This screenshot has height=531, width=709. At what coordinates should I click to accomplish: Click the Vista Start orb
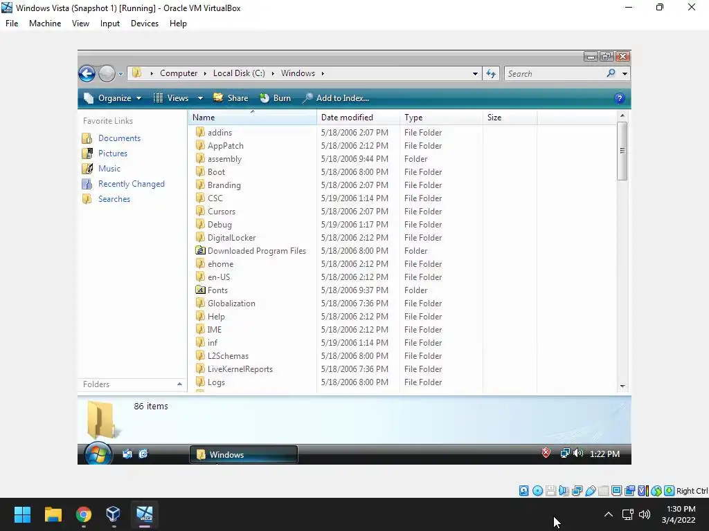click(x=98, y=454)
